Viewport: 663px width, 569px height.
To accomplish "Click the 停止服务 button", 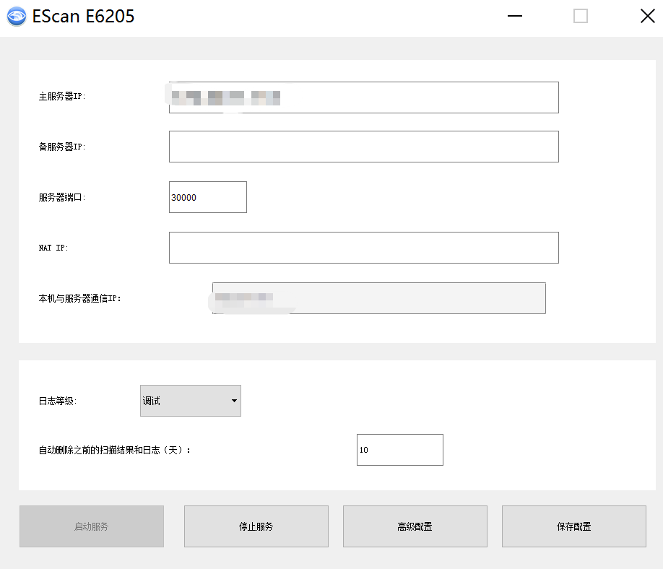I will point(256,526).
